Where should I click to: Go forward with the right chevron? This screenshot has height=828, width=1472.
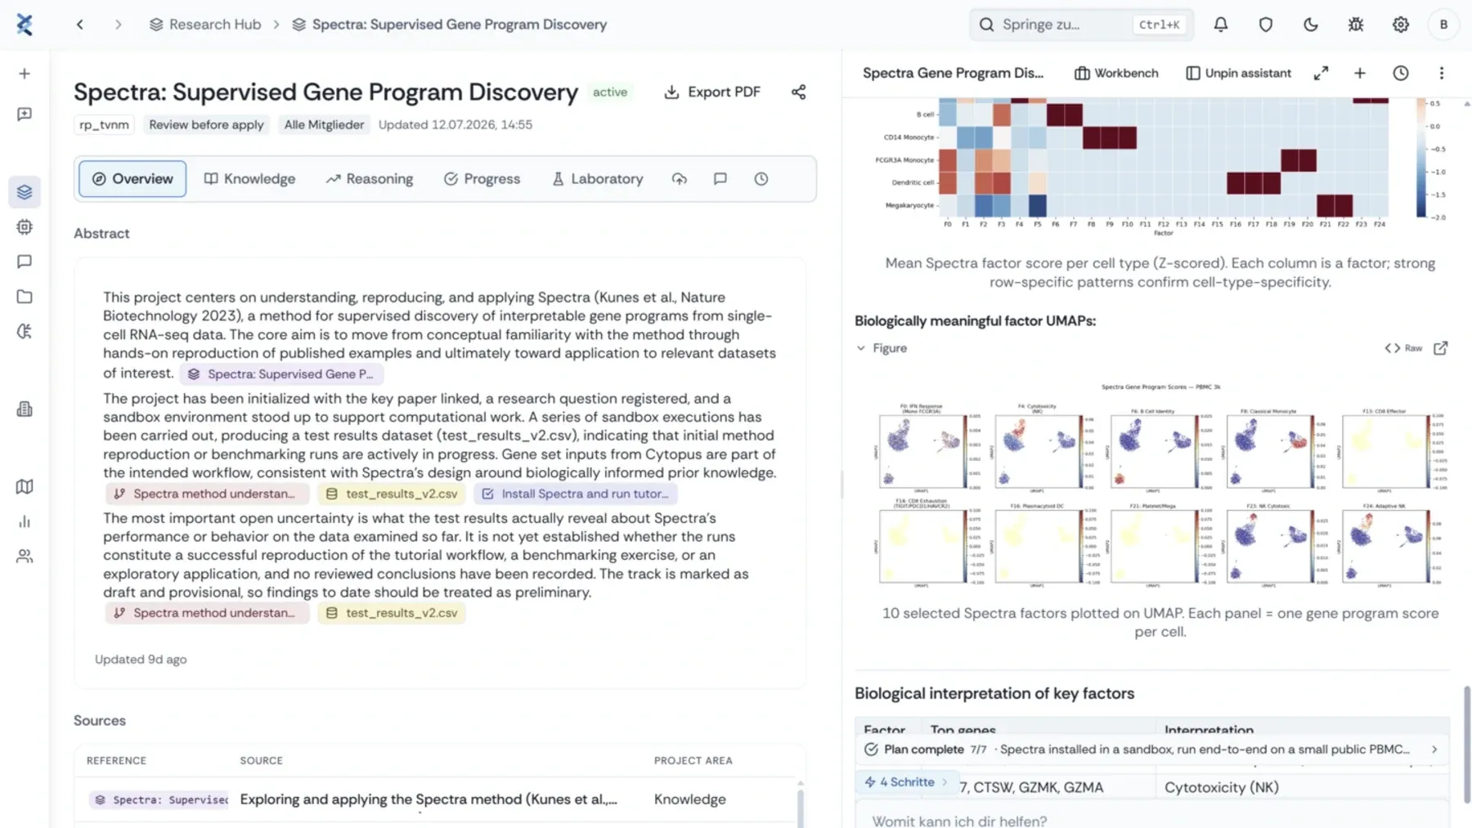pos(119,25)
